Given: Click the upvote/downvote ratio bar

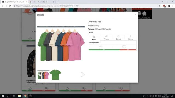Looking at the screenshot, I should tap(112, 50).
